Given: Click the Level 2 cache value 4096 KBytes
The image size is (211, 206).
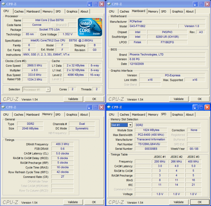Looking at the screenshot, I should click(x=75, y=75).
